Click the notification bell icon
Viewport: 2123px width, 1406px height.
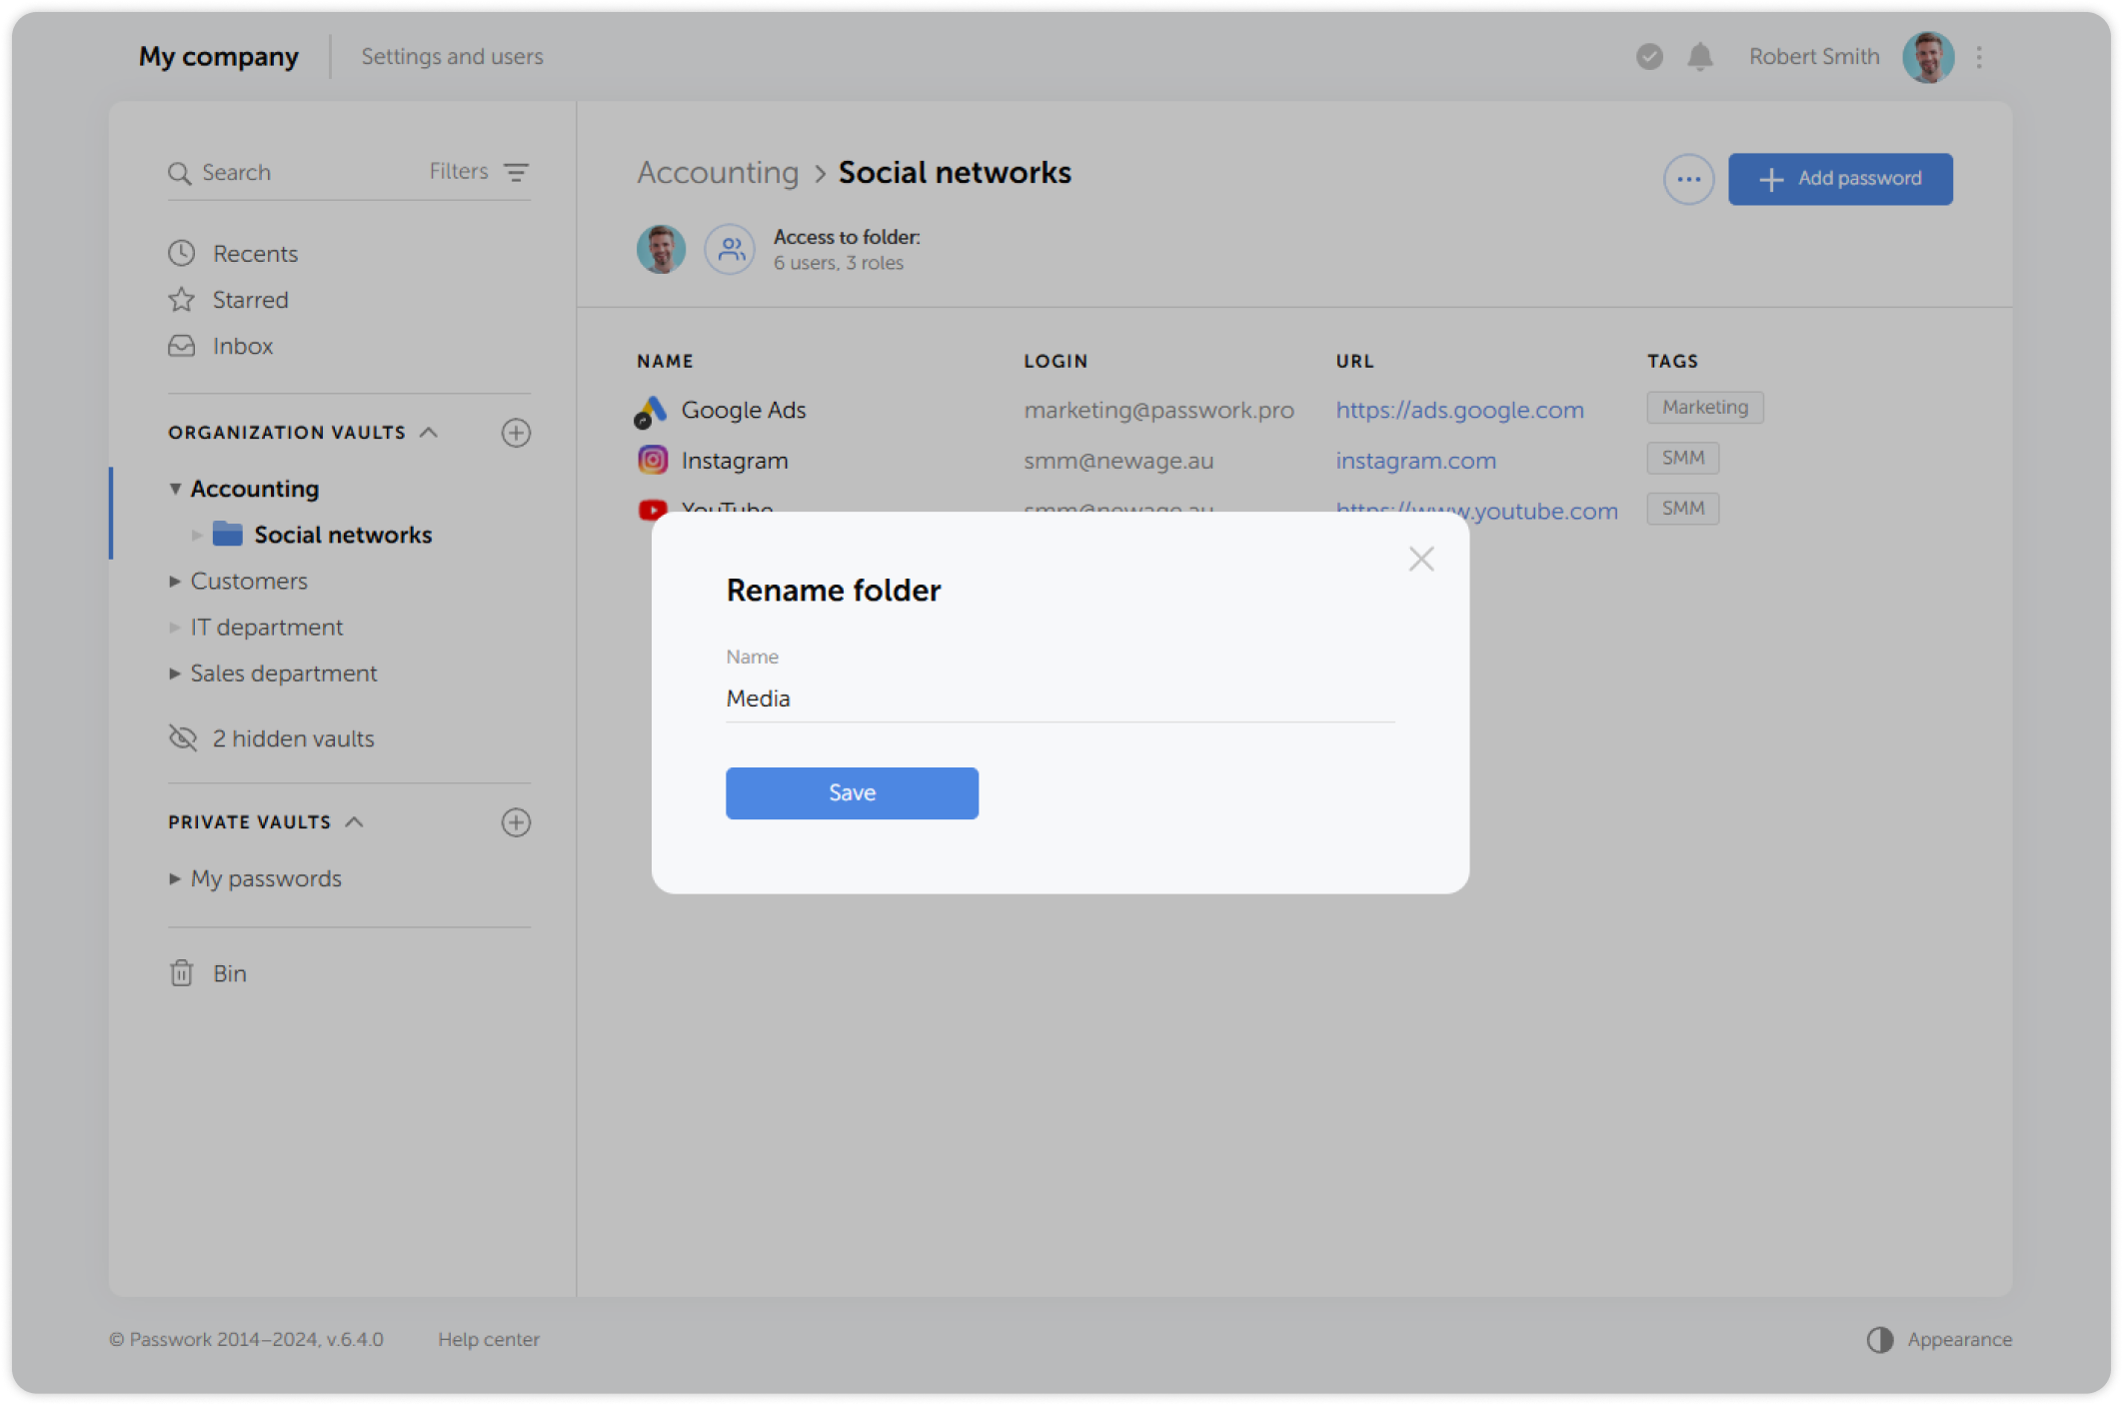(1699, 57)
